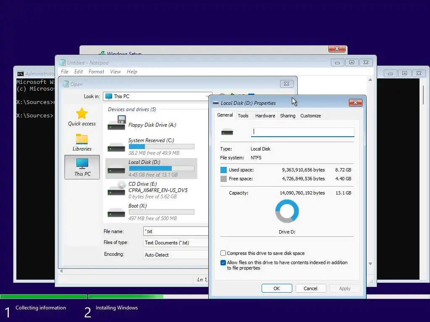Click the '38.2 MB free of 49.9 MB' text

coord(154,153)
